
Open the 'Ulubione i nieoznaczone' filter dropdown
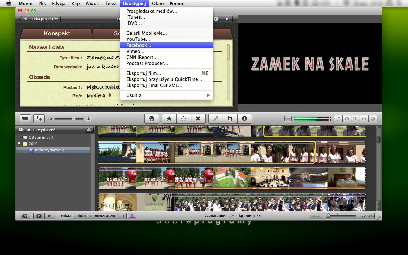point(100,216)
